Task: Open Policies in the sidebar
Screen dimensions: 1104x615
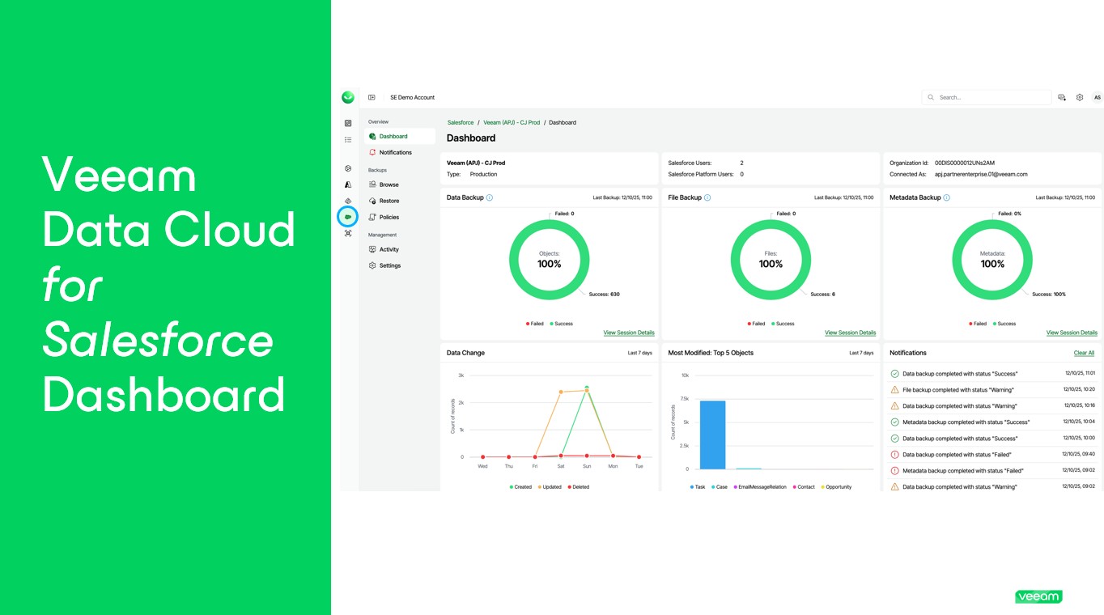Action: pos(389,217)
